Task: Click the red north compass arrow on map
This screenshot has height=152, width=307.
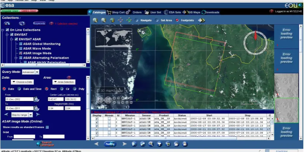Action: (255, 35)
